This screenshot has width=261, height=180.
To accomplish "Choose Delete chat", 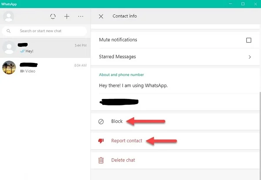I will (175, 160).
